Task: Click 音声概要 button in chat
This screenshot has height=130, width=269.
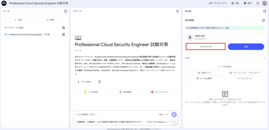Action: coord(125,92)
